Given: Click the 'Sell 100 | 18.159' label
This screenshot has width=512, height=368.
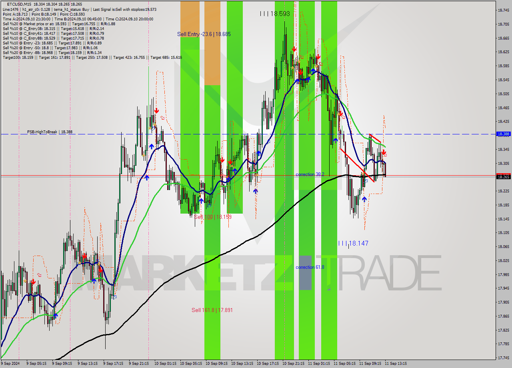Looking at the screenshot, I should pos(213,217).
